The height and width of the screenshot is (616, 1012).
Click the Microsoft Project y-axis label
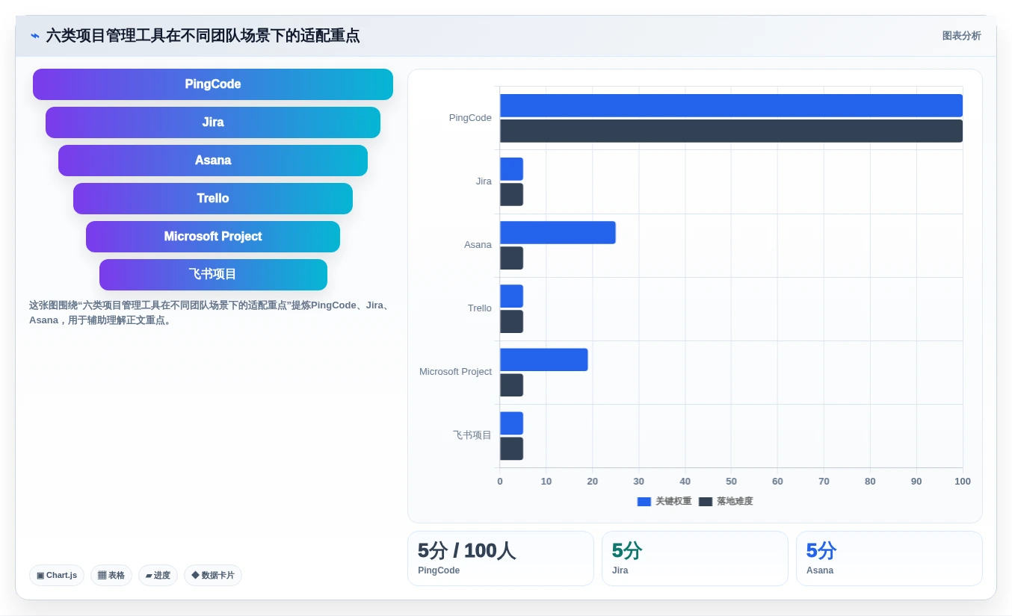[x=455, y=372]
